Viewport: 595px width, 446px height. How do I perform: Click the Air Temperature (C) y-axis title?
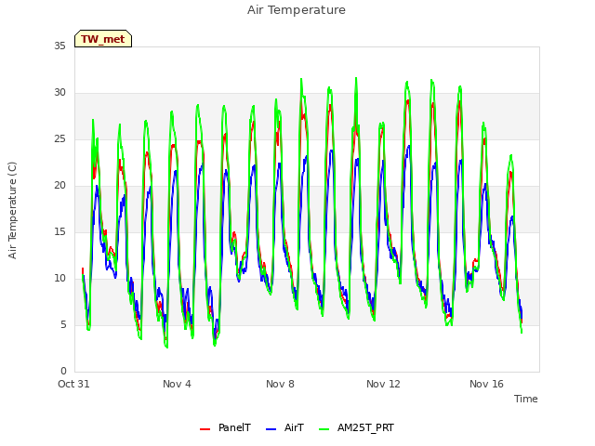pos(12,210)
